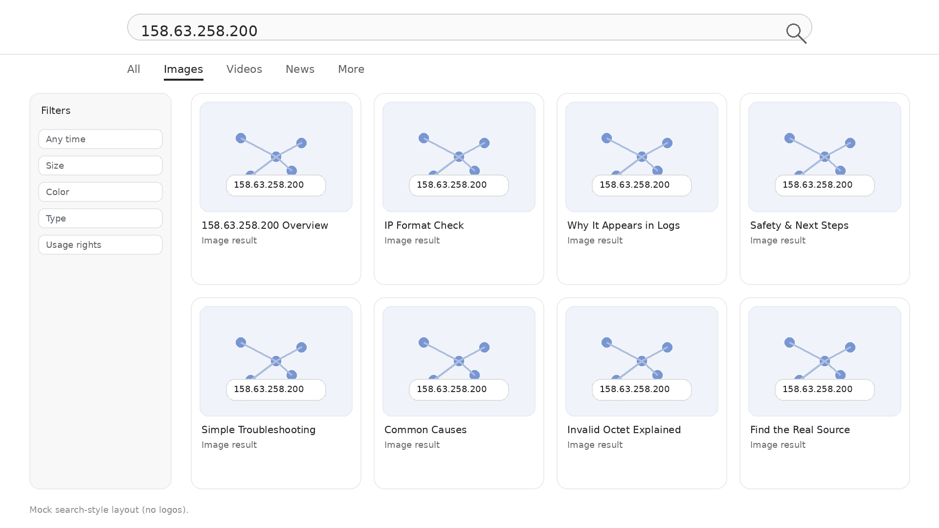This screenshot has width=939, height=528.
Task: Expand the Color filter dropdown
Action: (100, 192)
